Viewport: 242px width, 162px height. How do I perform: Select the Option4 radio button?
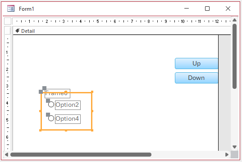pyautogui.click(x=51, y=118)
